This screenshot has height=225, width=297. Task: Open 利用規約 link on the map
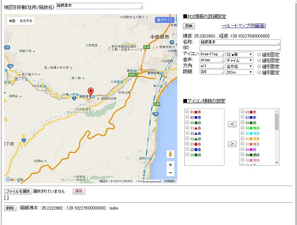coord(170,181)
